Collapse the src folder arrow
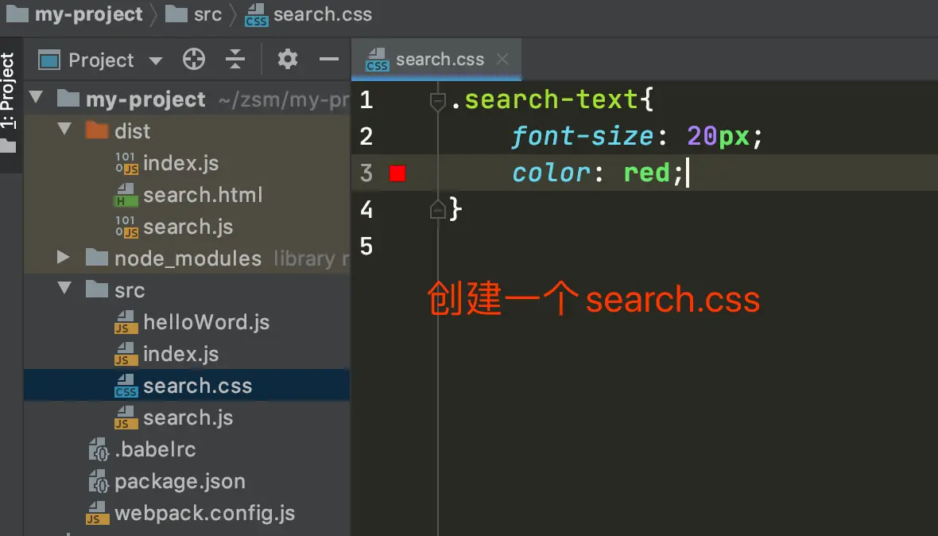The height and width of the screenshot is (536, 938). (64, 288)
